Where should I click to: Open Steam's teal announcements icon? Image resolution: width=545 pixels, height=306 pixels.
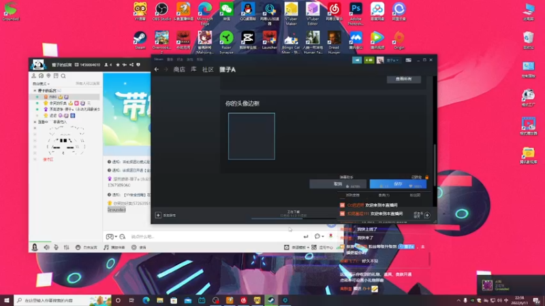coord(357,60)
